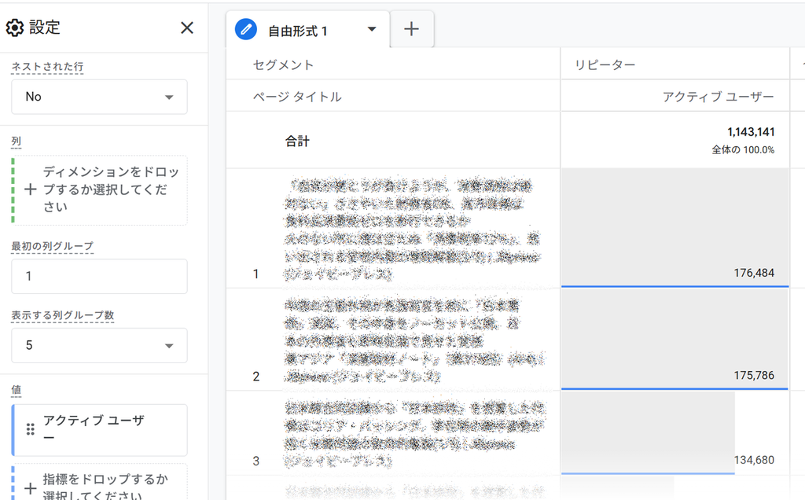Sort by アクティブ ユーザー column header
This screenshot has height=500, width=805.
pyautogui.click(x=718, y=97)
